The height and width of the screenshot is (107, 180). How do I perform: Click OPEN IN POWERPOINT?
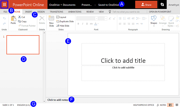pyautogui.click(x=160, y=12)
